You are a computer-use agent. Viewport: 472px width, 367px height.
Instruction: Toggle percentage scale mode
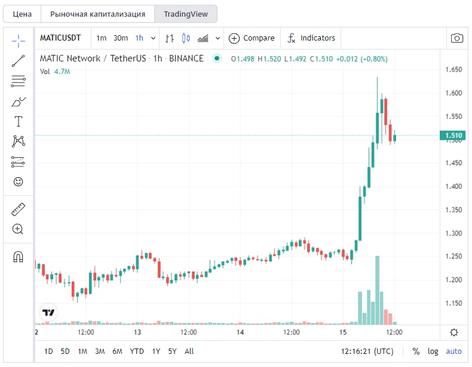tap(416, 351)
